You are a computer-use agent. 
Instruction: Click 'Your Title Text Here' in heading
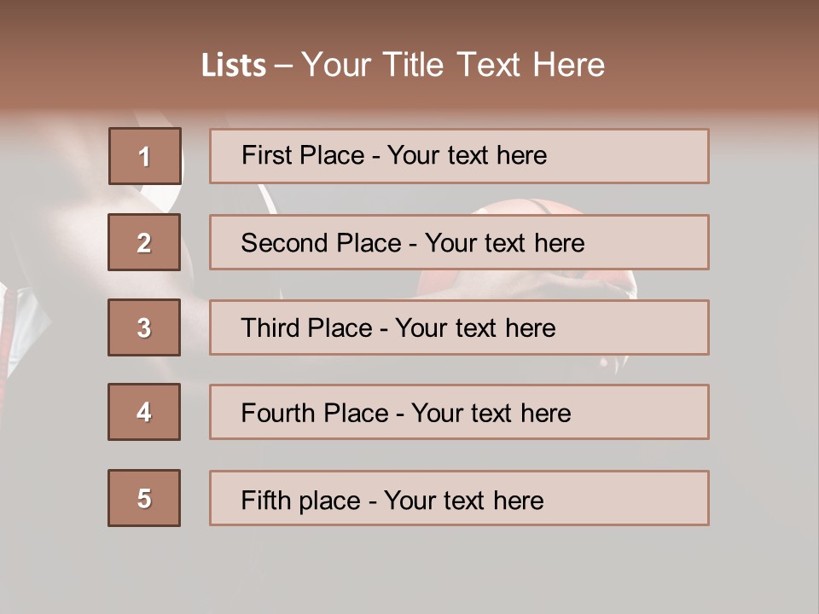tap(452, 65)
